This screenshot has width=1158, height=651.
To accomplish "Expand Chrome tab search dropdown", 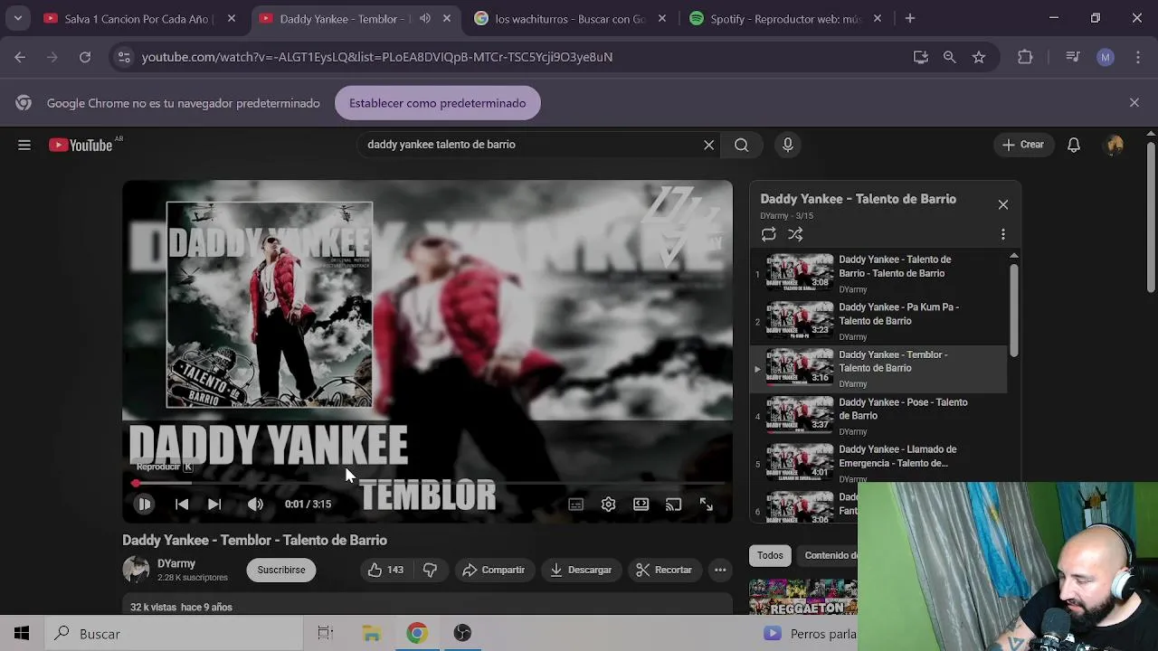I will pyautogui.click(x=17, y=18).
